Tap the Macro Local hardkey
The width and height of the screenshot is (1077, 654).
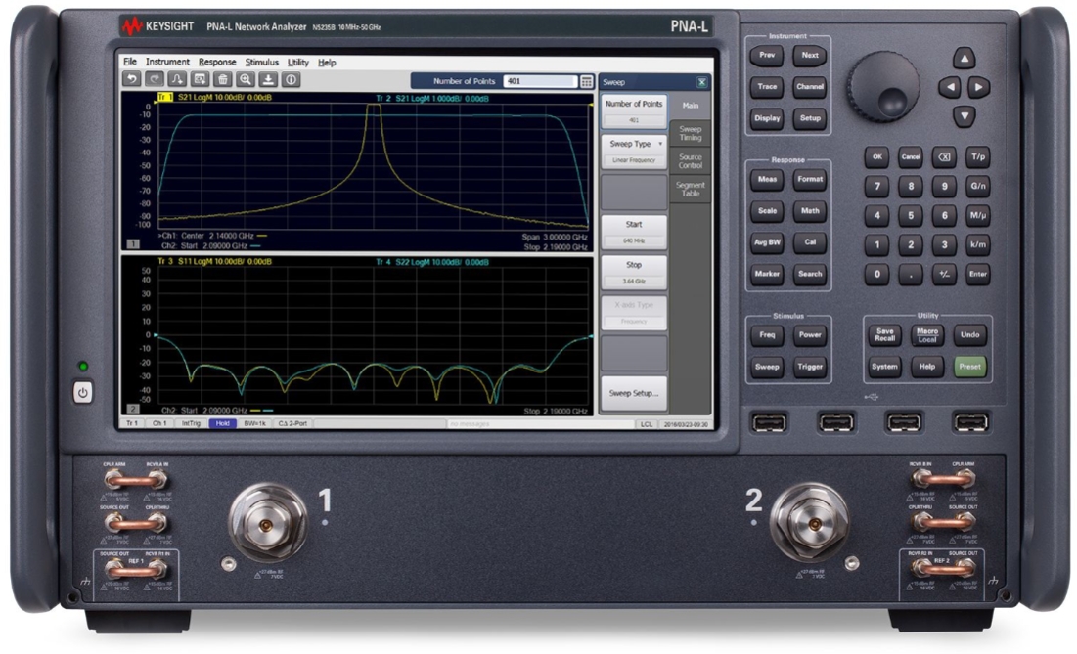tap(927, 335)
